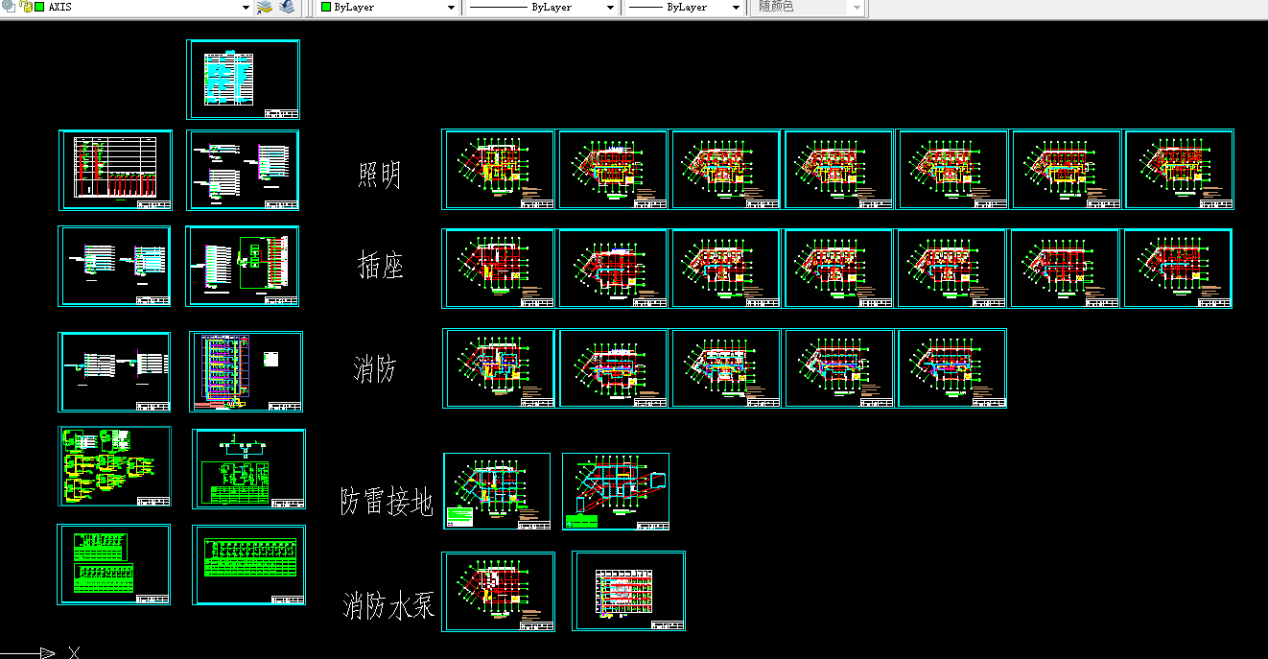Viewport: 1268px width, 659px height.
Task: Select the first lighting floor plan drawing
Action: pyautogui.click(x=497, y=169)
